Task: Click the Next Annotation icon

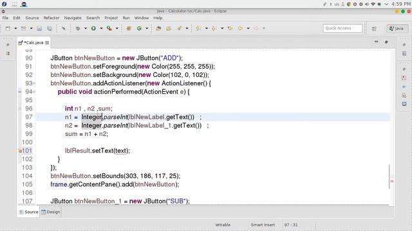Action: click(199, 28)
